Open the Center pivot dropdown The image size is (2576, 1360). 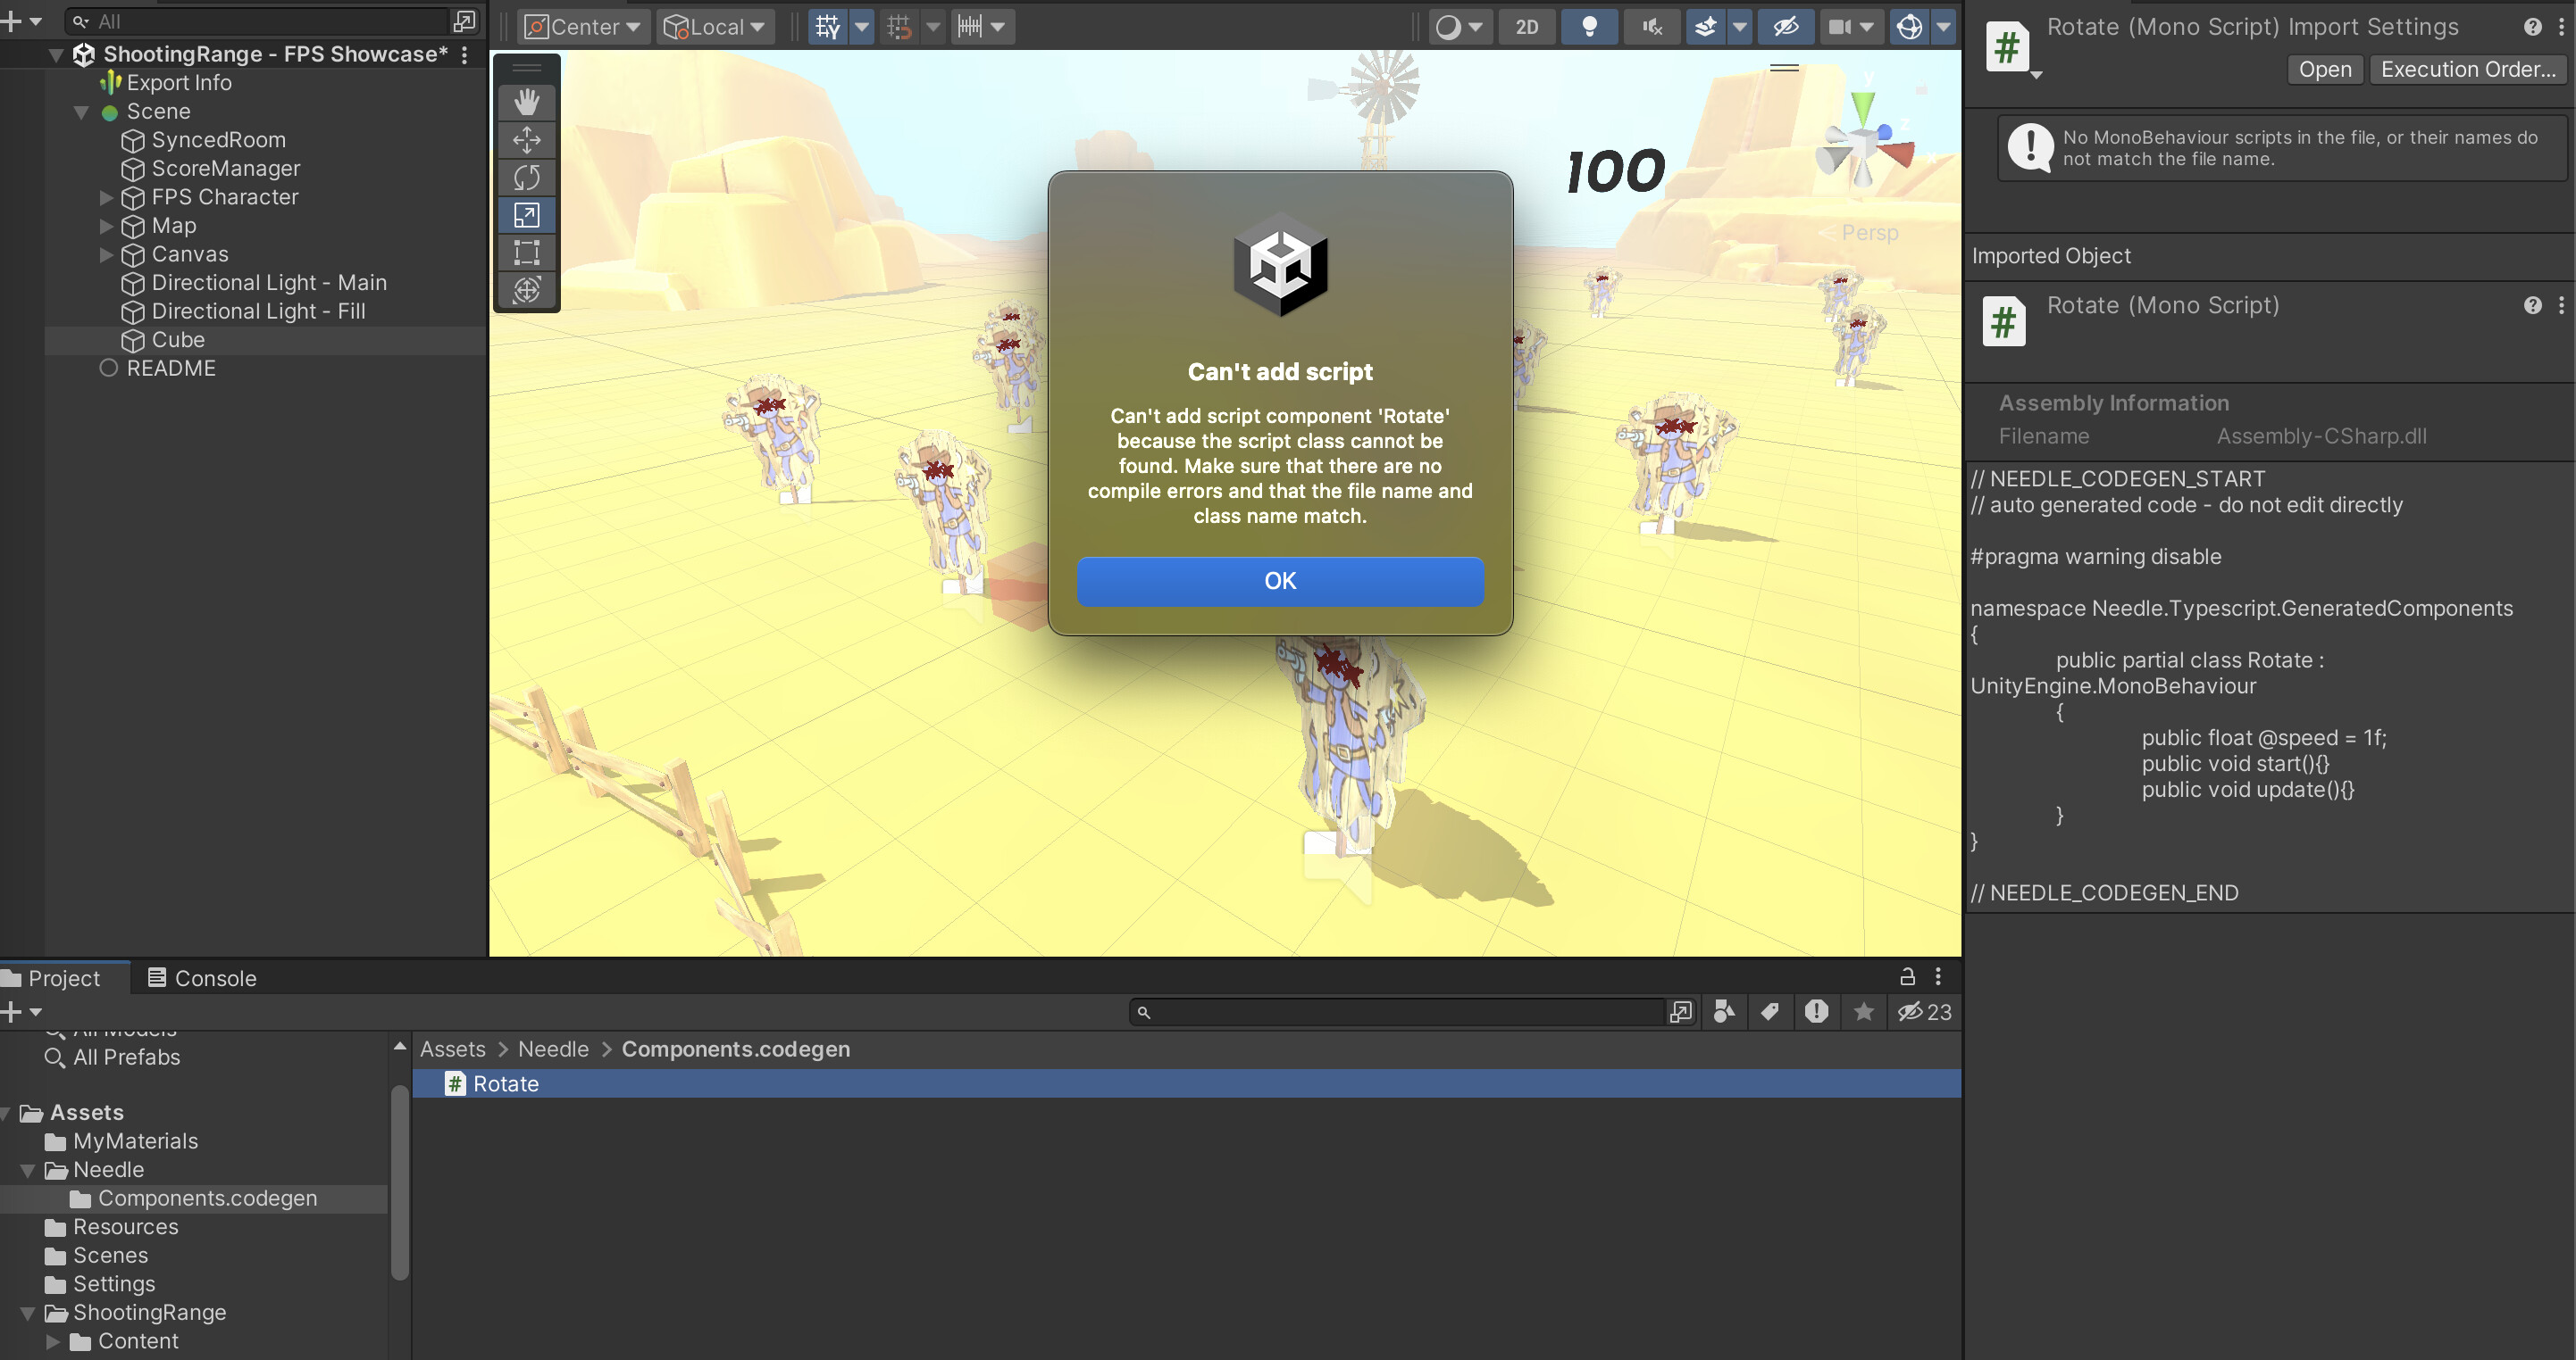click(584, 27)
